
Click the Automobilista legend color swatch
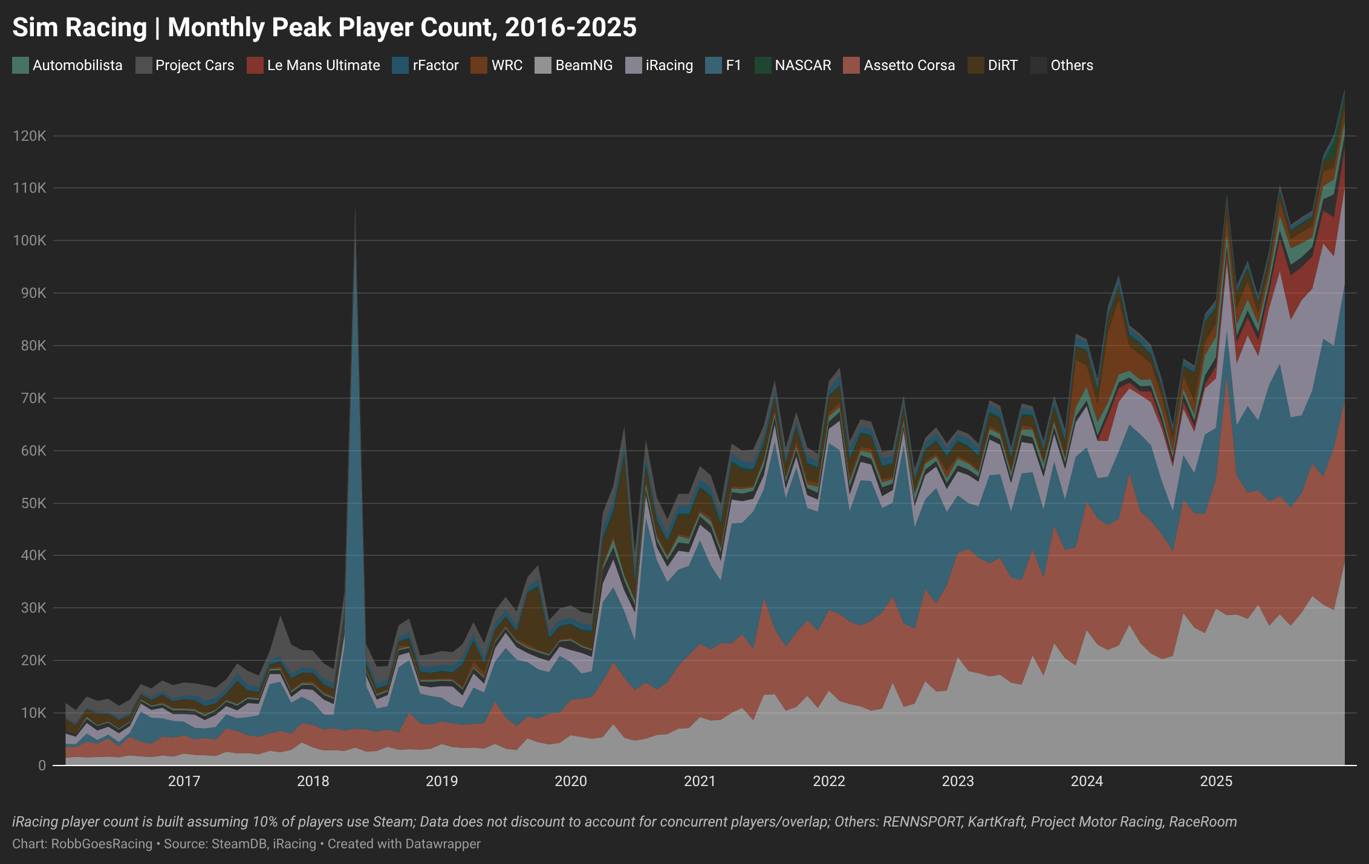(x=20, y=65)
